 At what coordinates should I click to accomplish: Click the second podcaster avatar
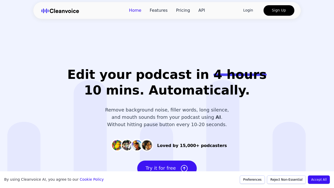pos(127,145)
